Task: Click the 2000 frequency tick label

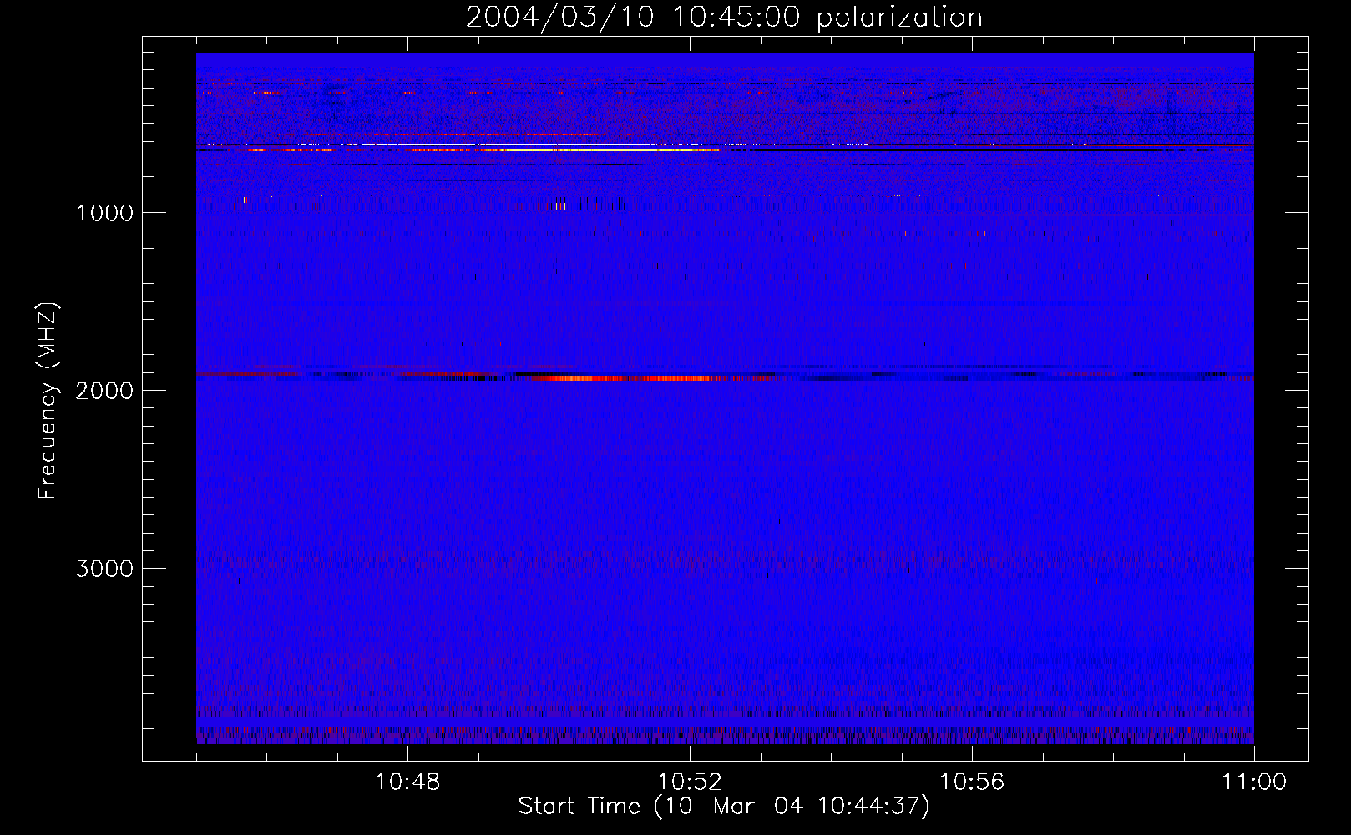Action: click(x=104, y=390)
